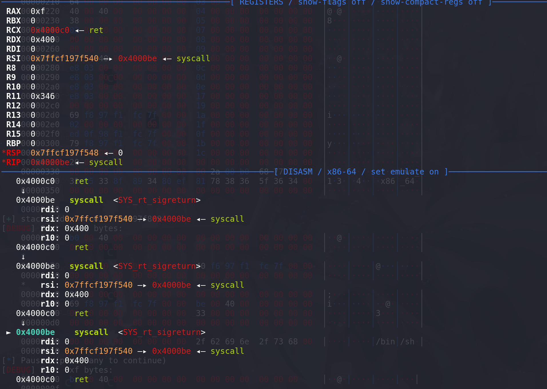
Task: Click the first disassembly address 0x4000c0
Action: click(x=35, y=181)
